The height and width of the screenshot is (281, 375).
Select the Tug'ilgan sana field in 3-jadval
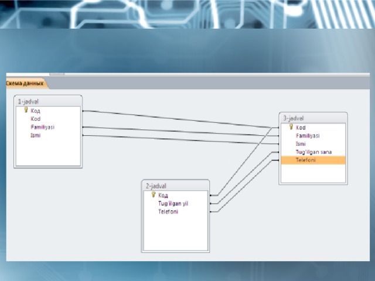point(313,152)
